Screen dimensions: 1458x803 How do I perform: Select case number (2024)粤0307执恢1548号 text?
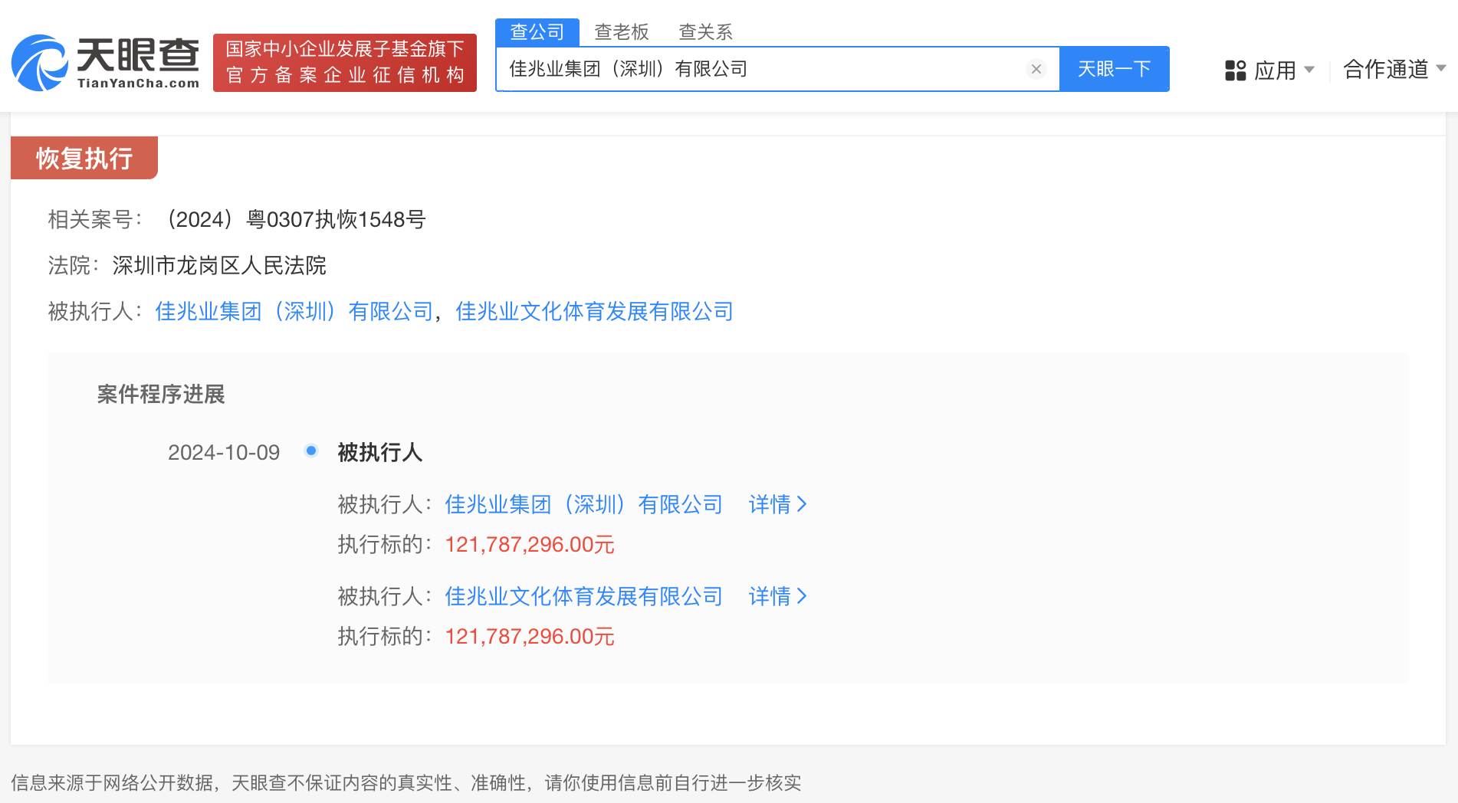pos(294,220)
